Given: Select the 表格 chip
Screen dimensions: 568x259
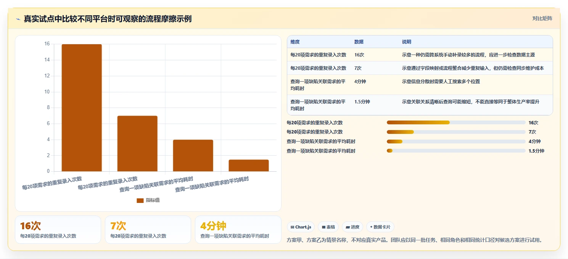Looking at the screenshot, I should (328, 227).
